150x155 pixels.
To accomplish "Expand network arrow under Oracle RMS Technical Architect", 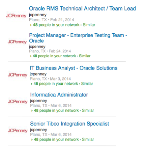I will click(x=31, y=25).
